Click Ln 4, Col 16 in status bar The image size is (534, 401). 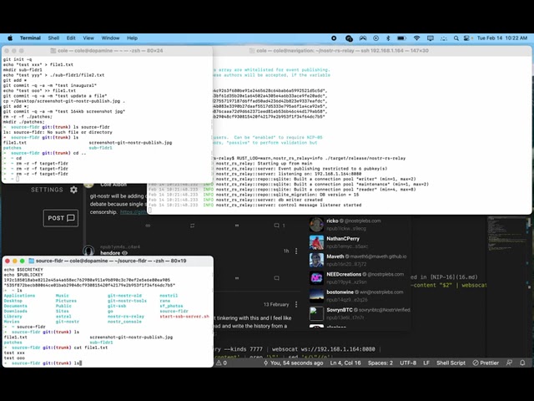[345, 363]
